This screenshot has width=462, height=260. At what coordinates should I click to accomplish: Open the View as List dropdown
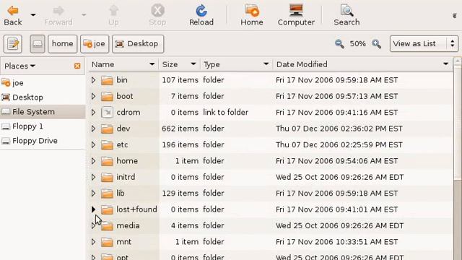coord(424,44)
